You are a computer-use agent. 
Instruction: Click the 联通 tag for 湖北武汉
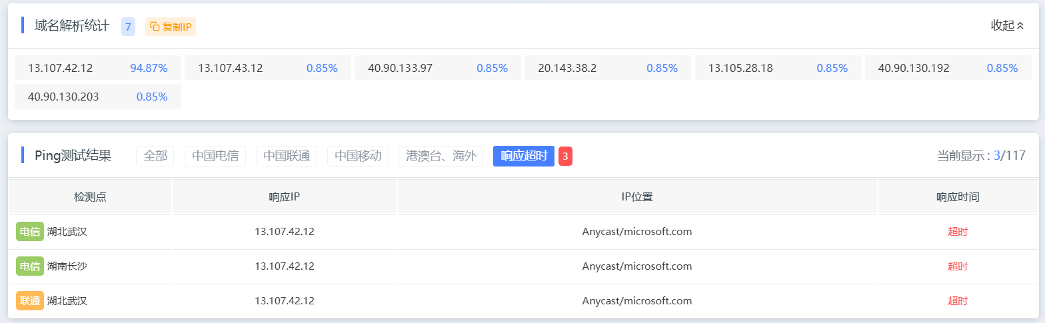coord(29,301)
